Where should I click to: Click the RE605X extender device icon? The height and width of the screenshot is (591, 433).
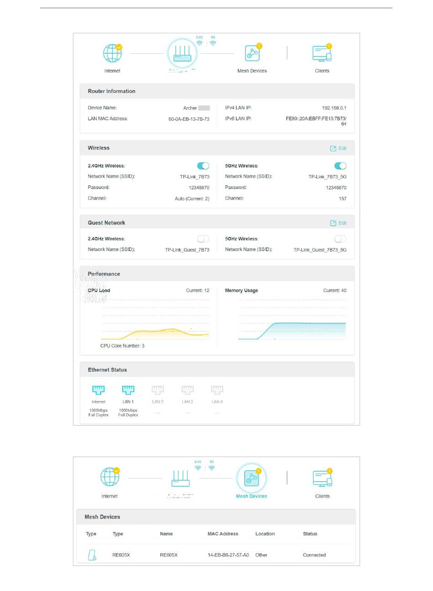click(92, 555)
